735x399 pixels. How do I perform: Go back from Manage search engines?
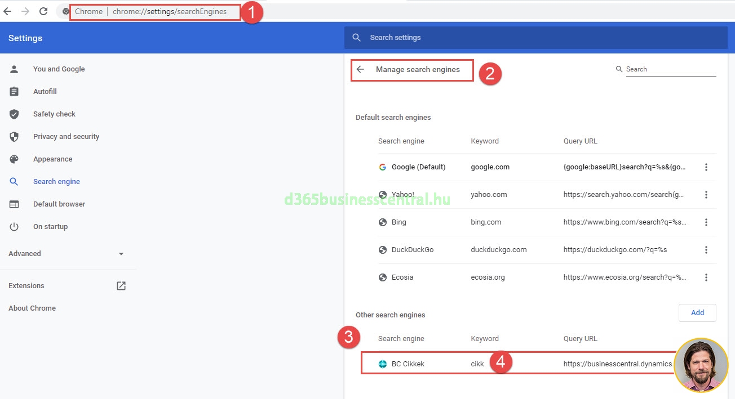point(361,70)
